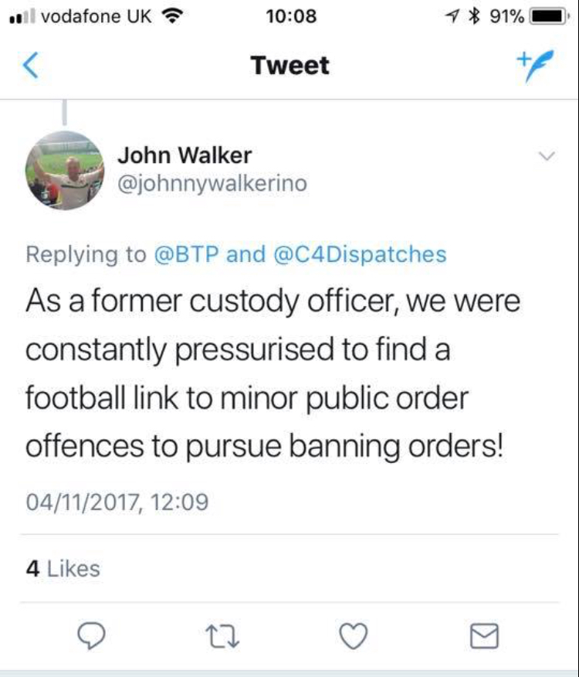Viewport: 579px width, 677px height.
Task: Tap the back arrow icon
Action: [x=30, y=65]
